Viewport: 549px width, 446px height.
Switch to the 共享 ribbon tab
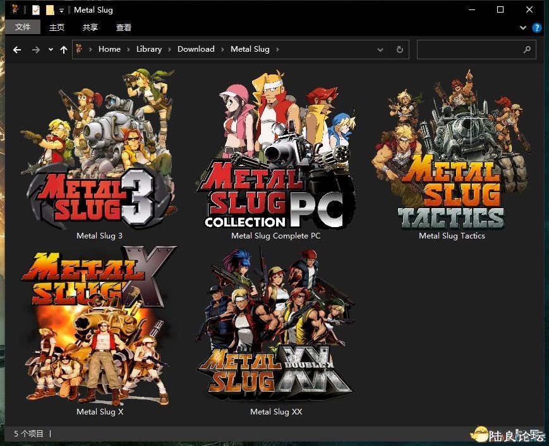click(90, 27)
